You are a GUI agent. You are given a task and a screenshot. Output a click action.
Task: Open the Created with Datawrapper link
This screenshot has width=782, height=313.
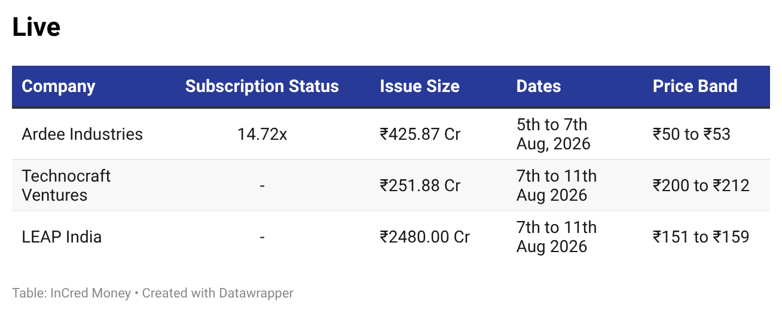point(218,293)
